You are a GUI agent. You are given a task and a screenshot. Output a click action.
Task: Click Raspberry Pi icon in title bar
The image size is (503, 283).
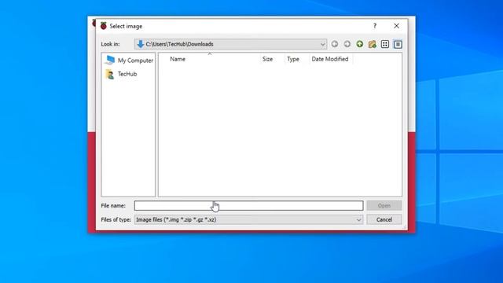103,26
